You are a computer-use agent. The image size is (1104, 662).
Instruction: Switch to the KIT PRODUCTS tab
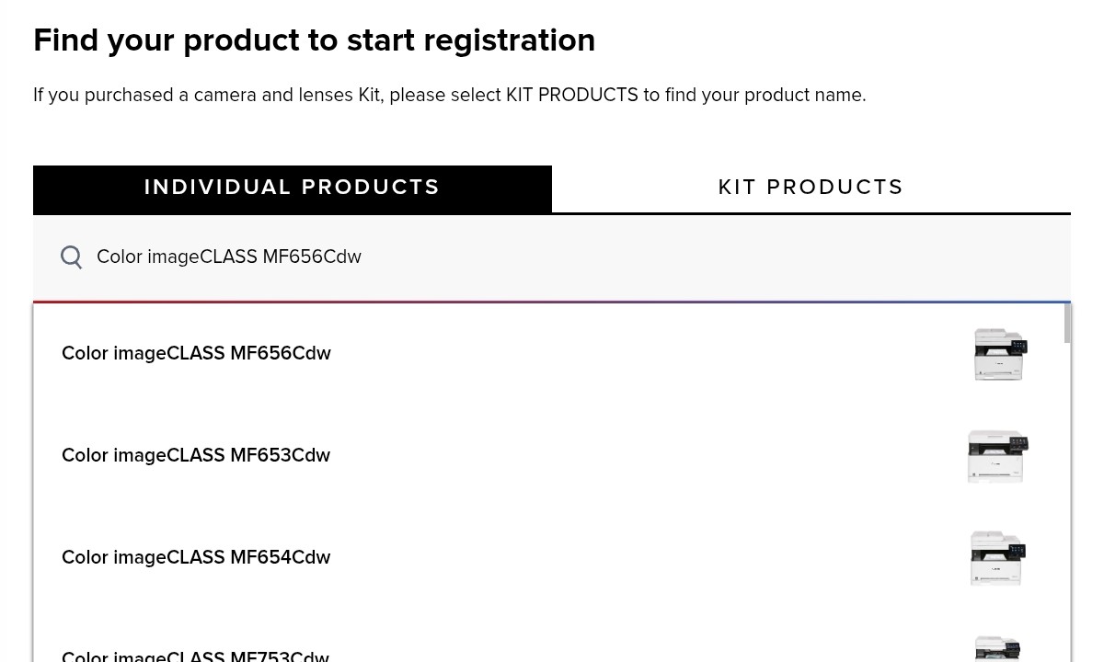[811, 187]
